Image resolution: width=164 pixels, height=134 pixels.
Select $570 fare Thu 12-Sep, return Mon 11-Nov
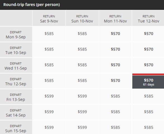click(x=115, y=81)
